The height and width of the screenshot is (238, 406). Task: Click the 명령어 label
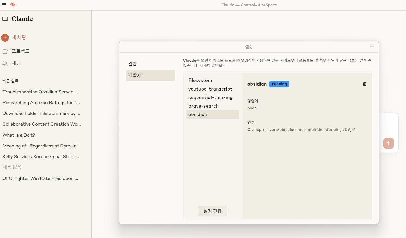point(253,101)
